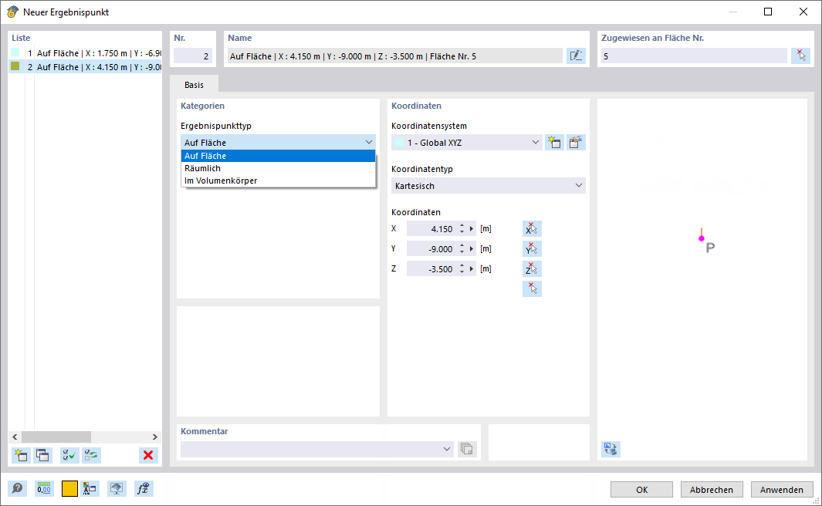Click the Name text field

click(395, 56)
